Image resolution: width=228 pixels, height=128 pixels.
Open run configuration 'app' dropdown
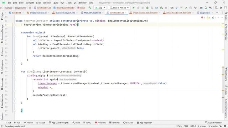(100, 8)
